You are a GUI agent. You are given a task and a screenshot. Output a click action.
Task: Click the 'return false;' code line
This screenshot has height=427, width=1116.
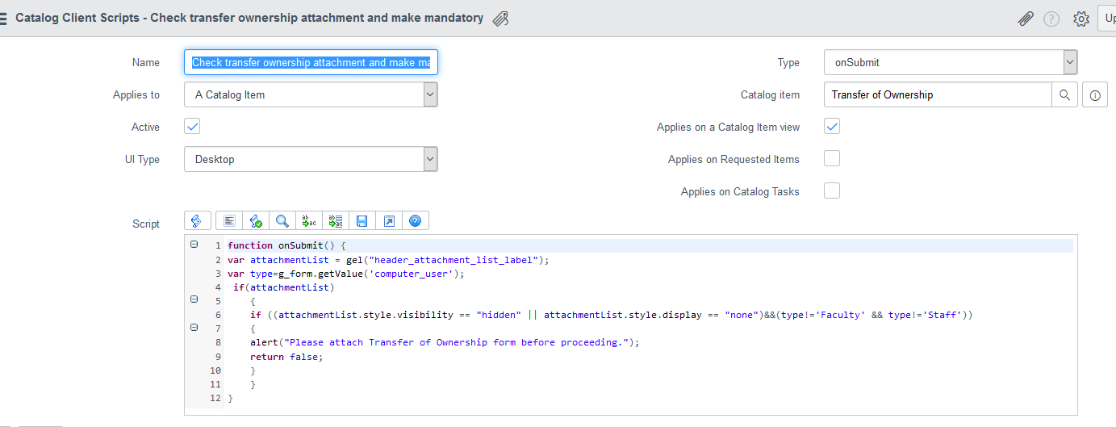tap(286, 356)
